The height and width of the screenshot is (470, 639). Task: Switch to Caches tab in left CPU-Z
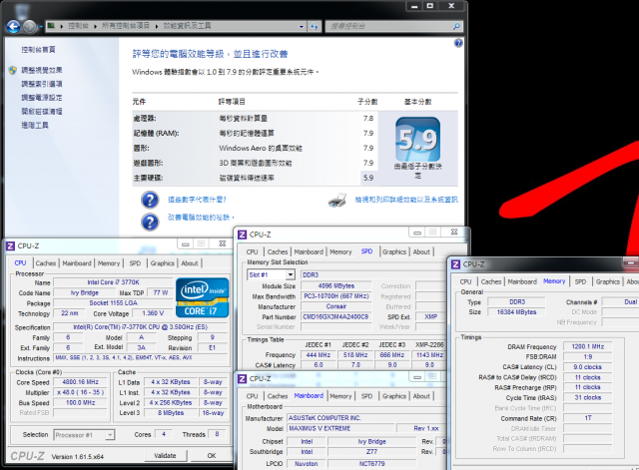(x=46, y=263)
